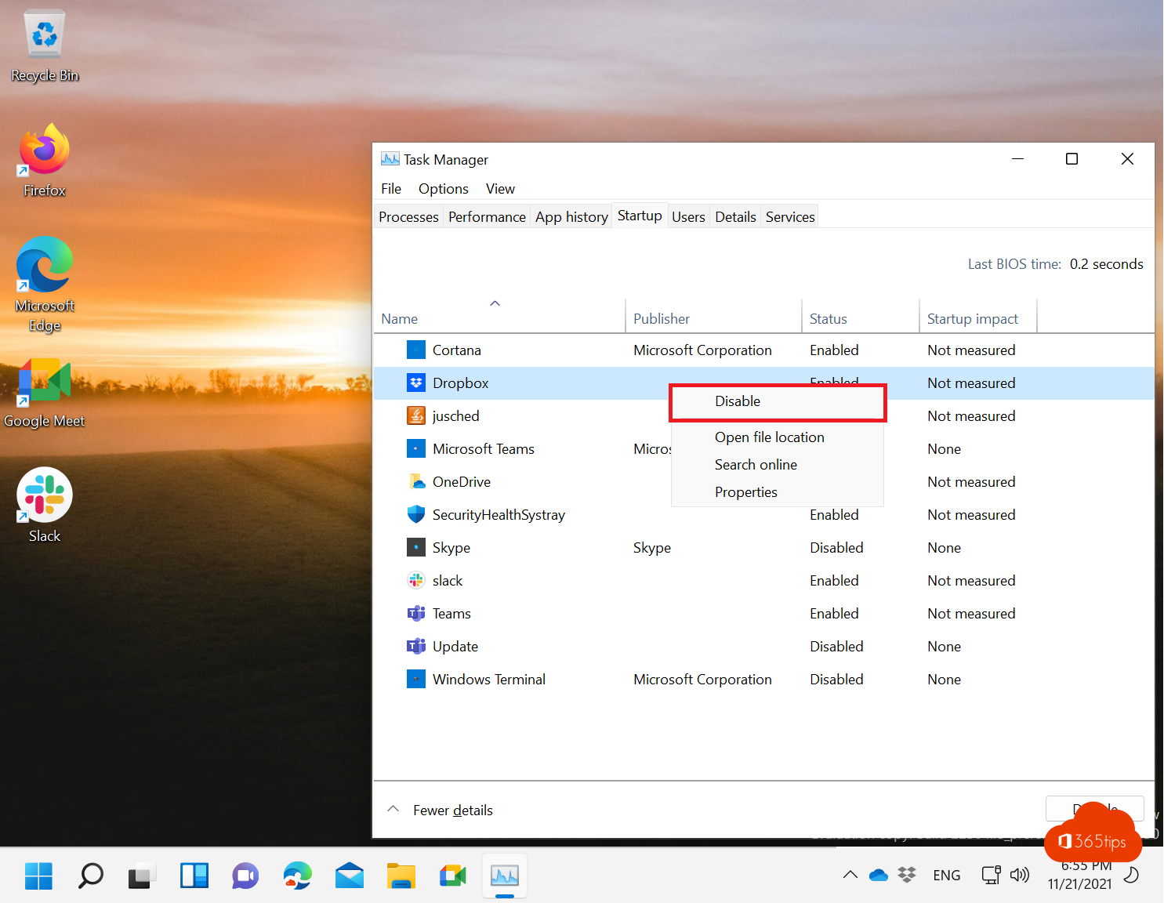Choose Open file location from context menu
Screen dimensions: 1164x903
[769, 437]
